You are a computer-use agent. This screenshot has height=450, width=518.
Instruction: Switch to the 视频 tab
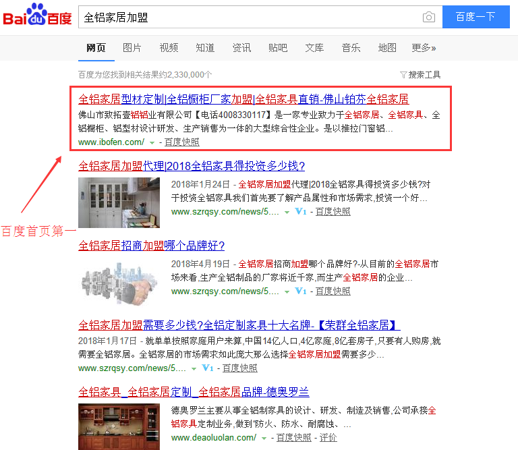click(169, 48)
